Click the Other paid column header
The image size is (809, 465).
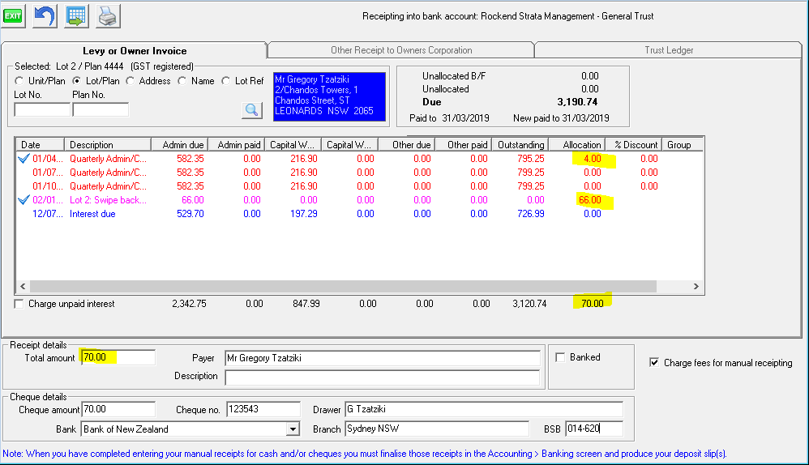click(464, 144)
